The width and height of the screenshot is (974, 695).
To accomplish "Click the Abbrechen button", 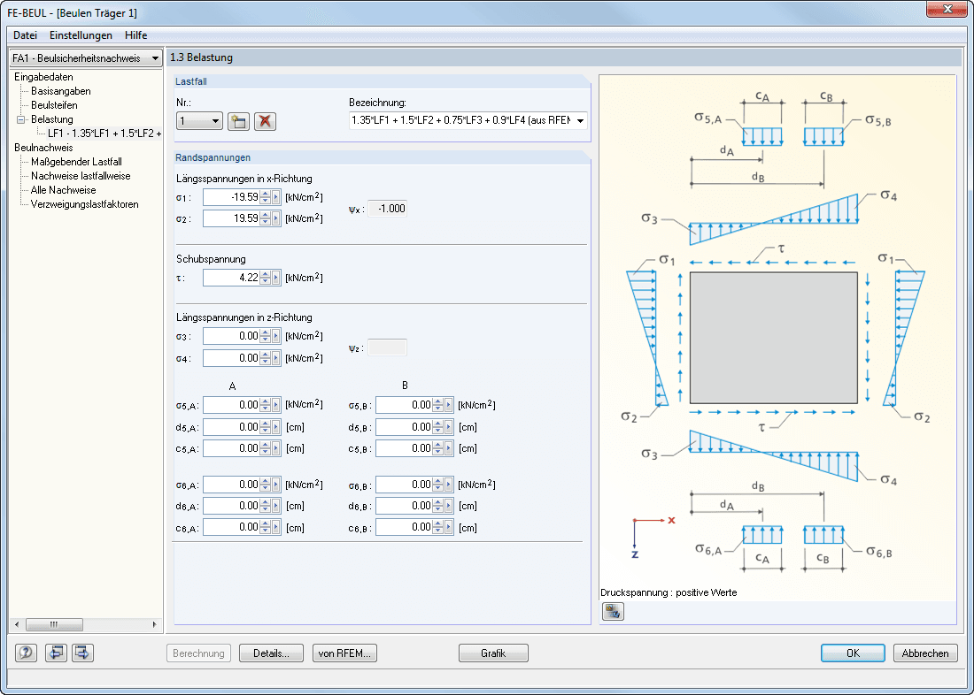I will click(x=925, y=653).
